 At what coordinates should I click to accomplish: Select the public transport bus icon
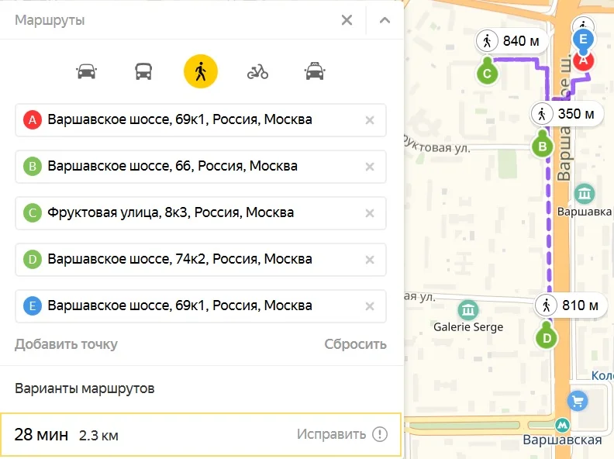coord(143,71)
